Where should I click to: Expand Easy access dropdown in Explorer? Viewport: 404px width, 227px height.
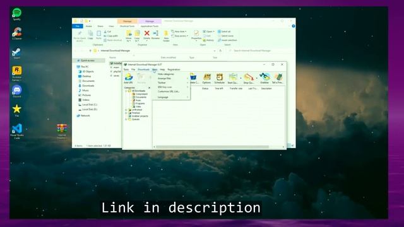[x=179, y=36]
